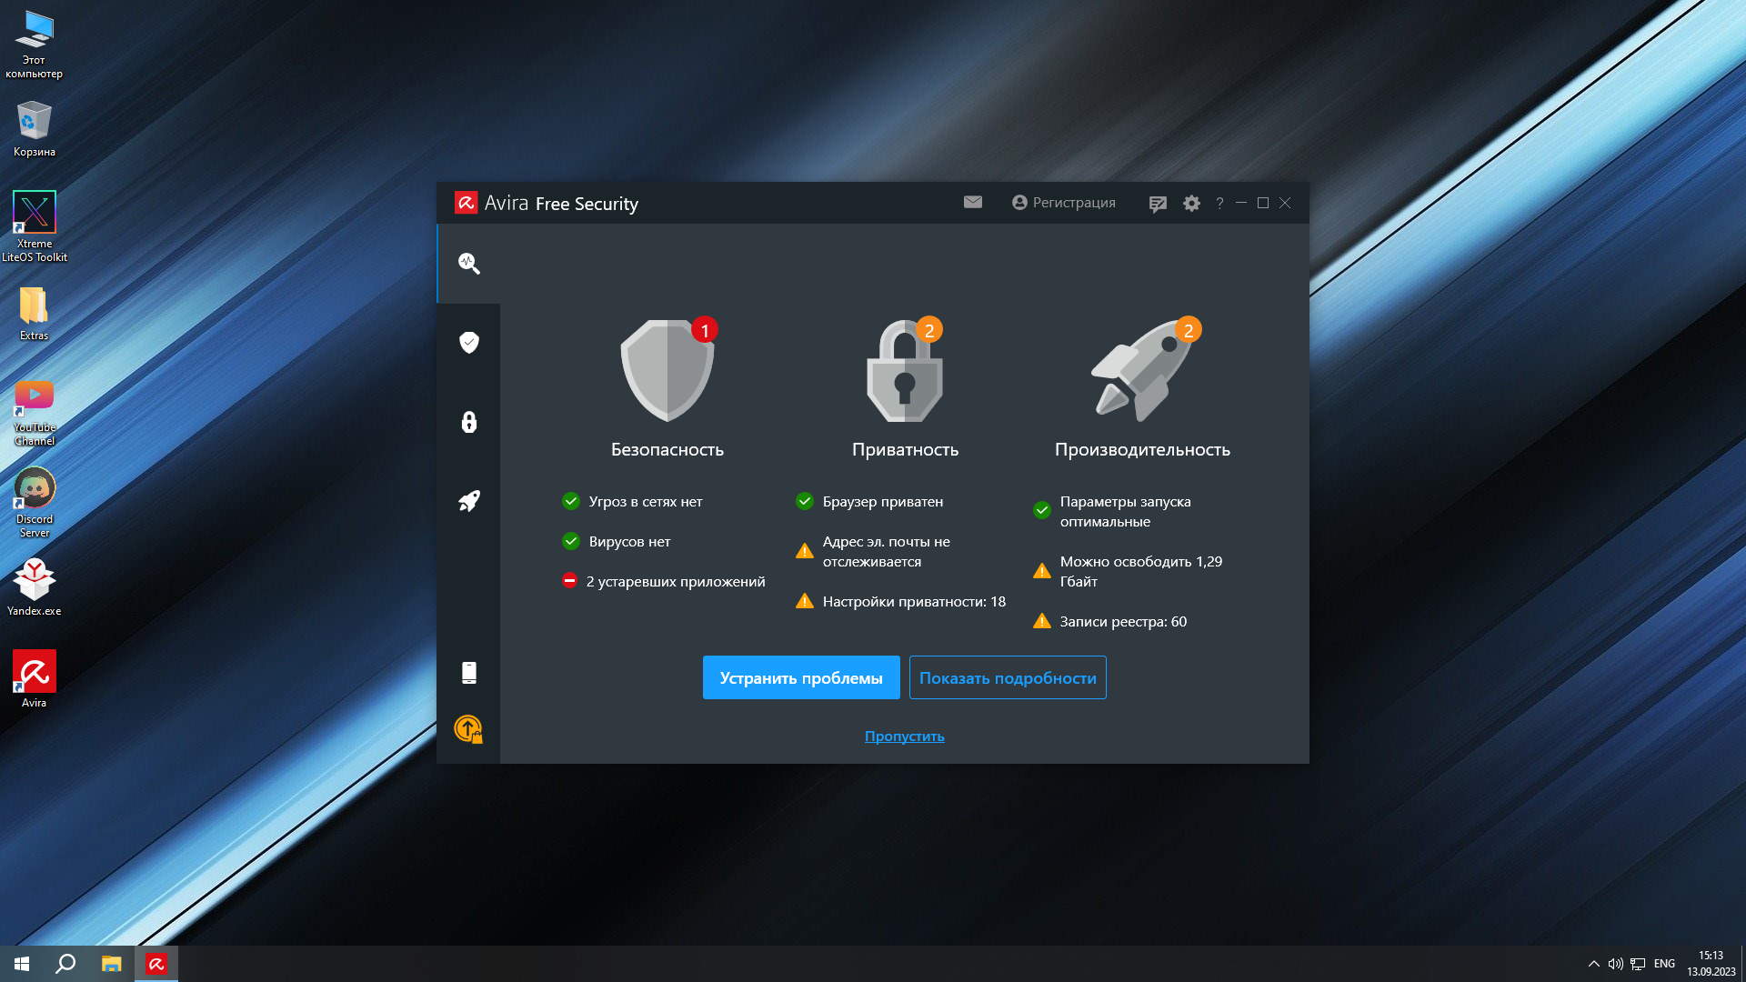The height and width of the screenshot is (982, 1746).
Task: Open the Security shield sidebar section
Action: pos(469,343)
